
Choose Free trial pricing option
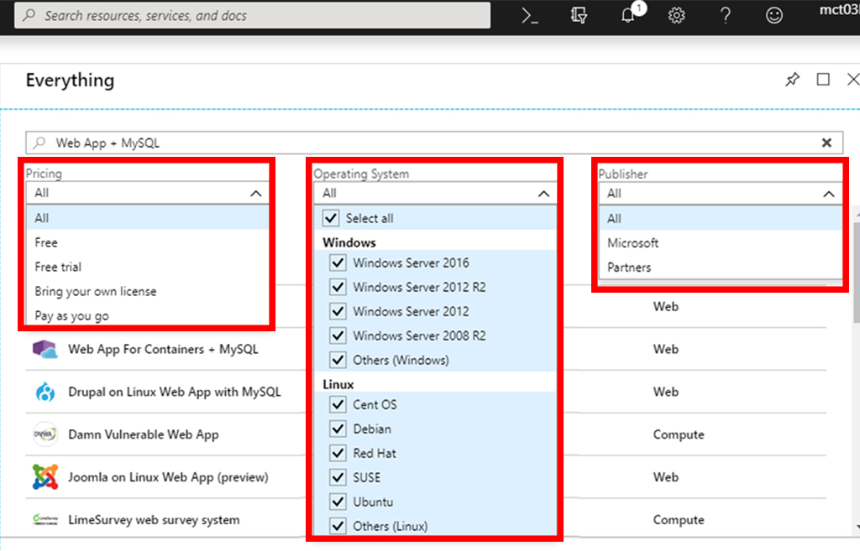148,267
